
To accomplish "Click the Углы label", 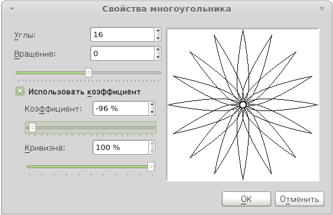I will 25,35.
